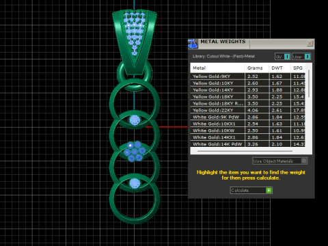Click the Metal column header
Viewport: 328px width, 246px height.
coord(217,68)
